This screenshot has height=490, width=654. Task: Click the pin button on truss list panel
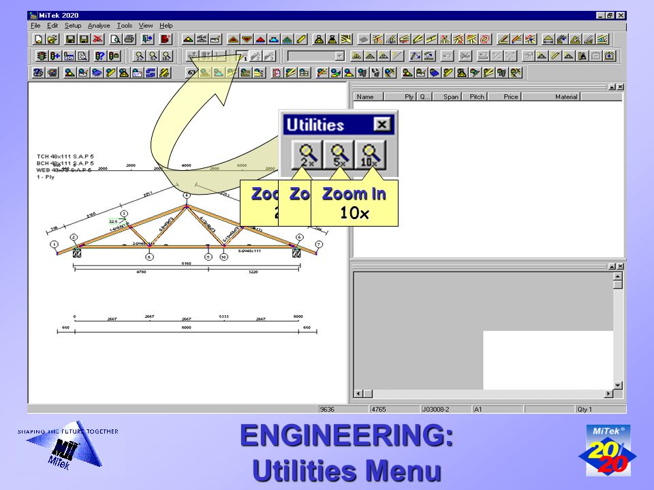612,86
